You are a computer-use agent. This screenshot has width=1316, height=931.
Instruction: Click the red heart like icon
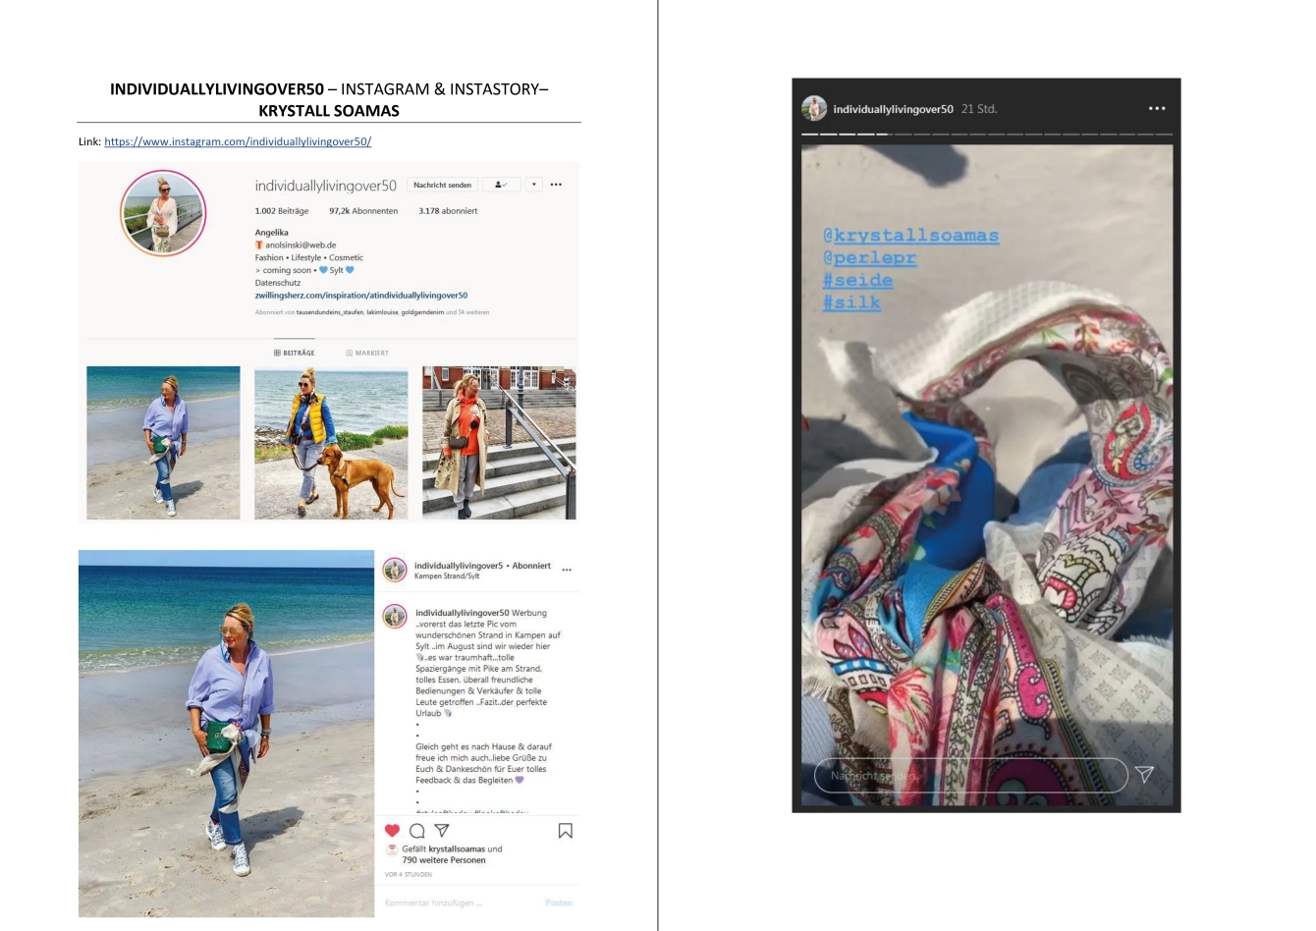coord(392,831)
